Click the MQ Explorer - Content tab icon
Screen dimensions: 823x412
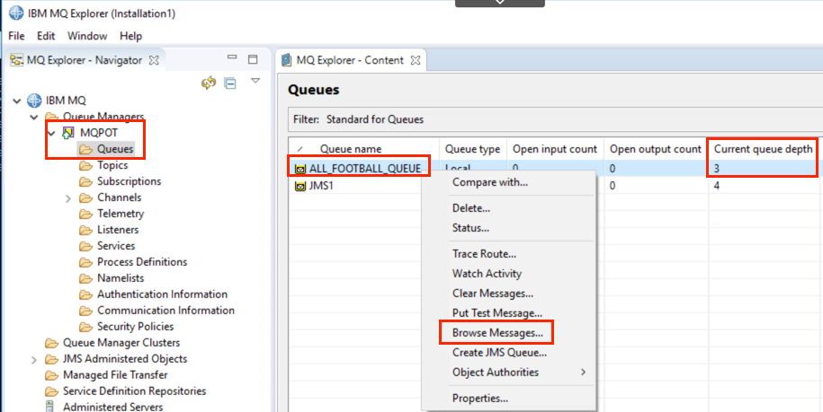287,60
